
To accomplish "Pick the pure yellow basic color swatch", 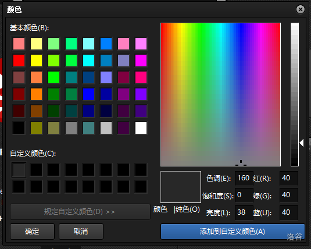I will pos(36,61).
